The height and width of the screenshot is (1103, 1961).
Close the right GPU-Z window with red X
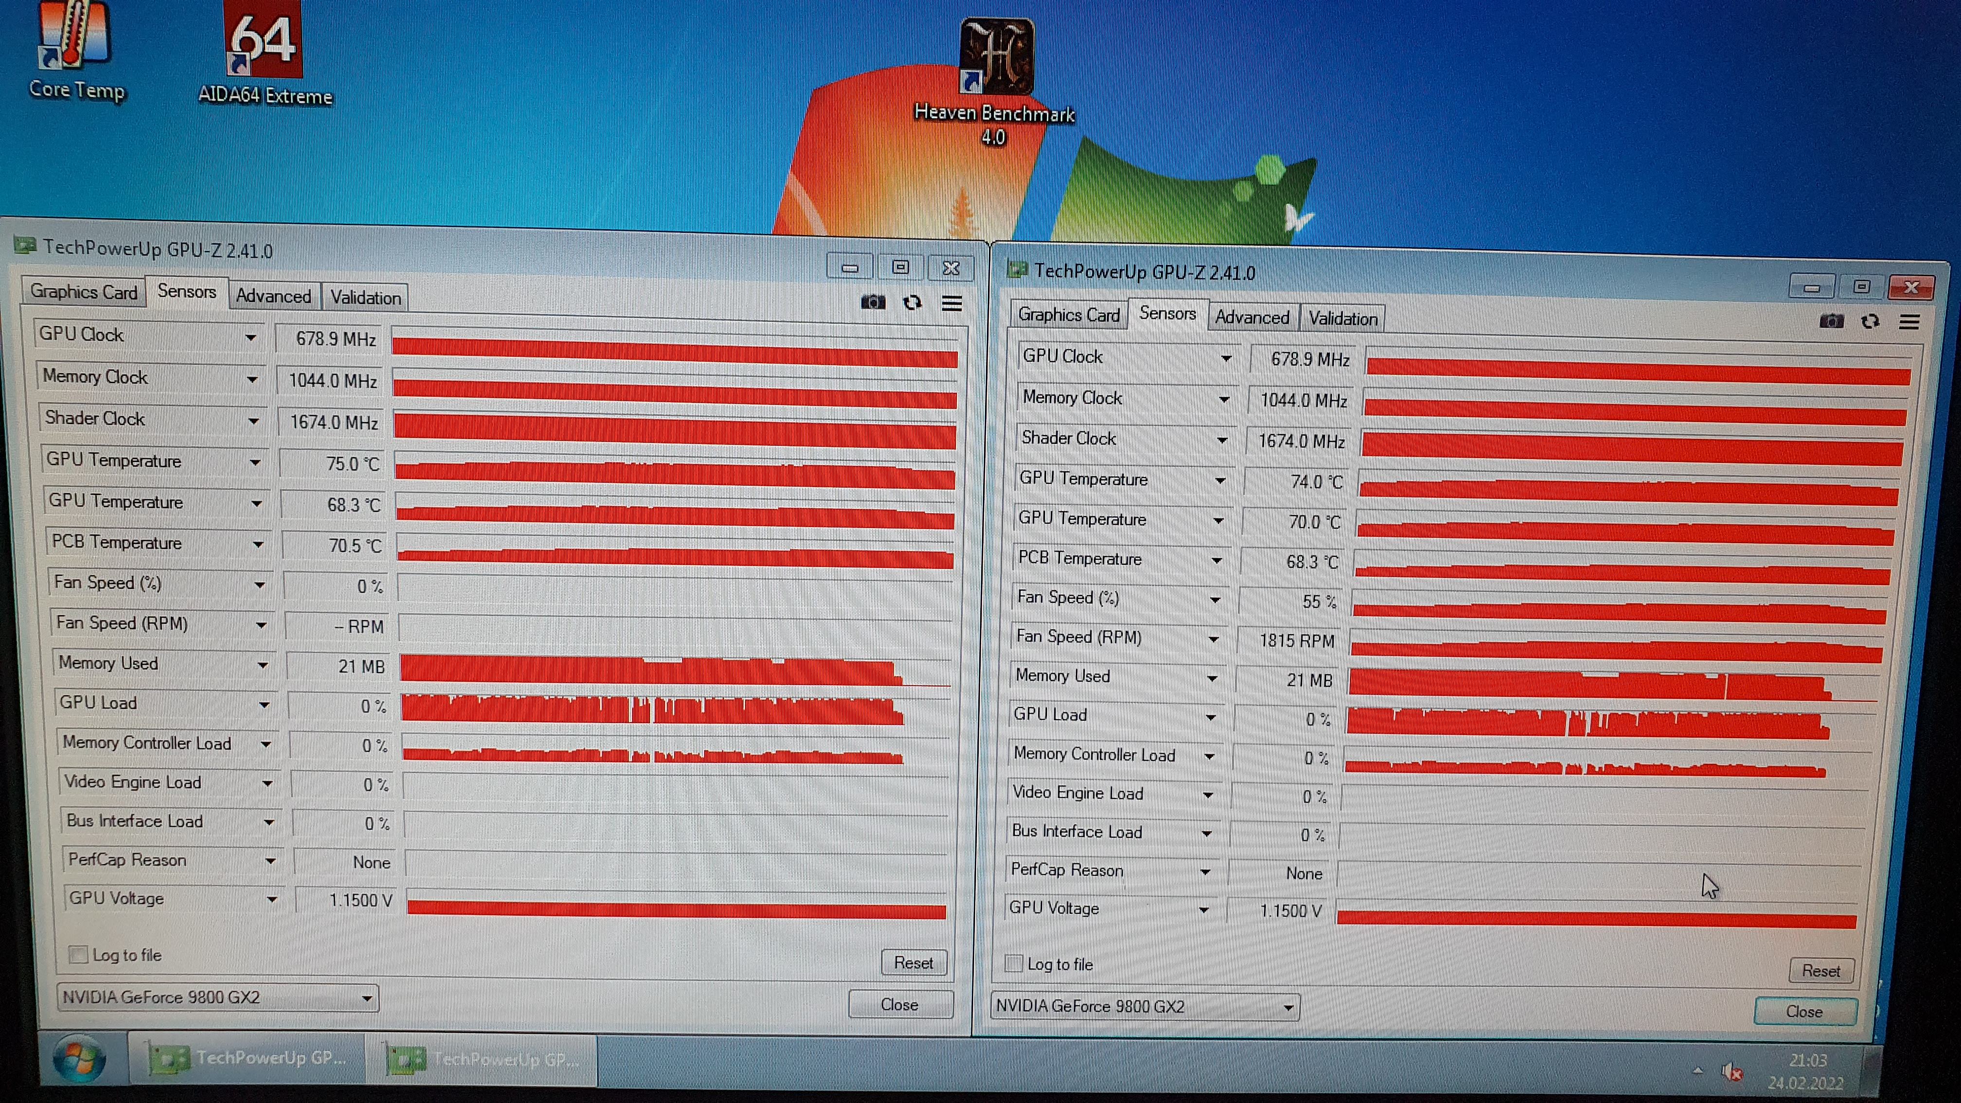[1911, 287]
